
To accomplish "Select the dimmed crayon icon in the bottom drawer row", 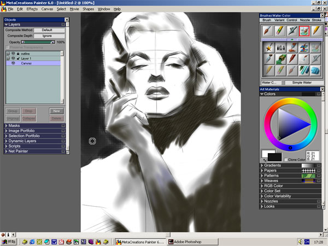I will (x=280, y=71).
